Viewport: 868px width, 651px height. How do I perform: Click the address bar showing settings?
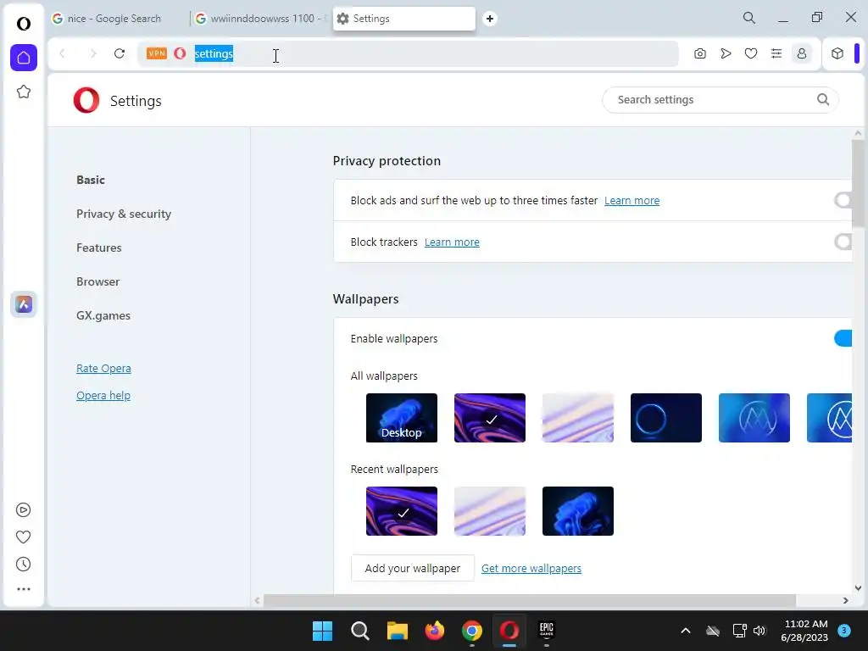coord(408,53)
